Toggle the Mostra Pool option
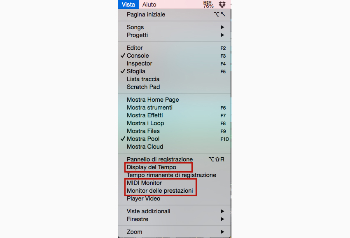The height and width of the screenshot is (238, 350). 174,139
